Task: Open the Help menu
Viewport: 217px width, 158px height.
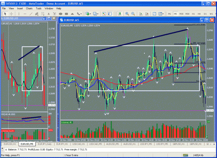Action: 59,8
